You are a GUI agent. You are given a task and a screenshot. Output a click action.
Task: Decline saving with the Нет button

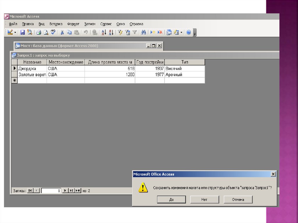click(205, 199)
